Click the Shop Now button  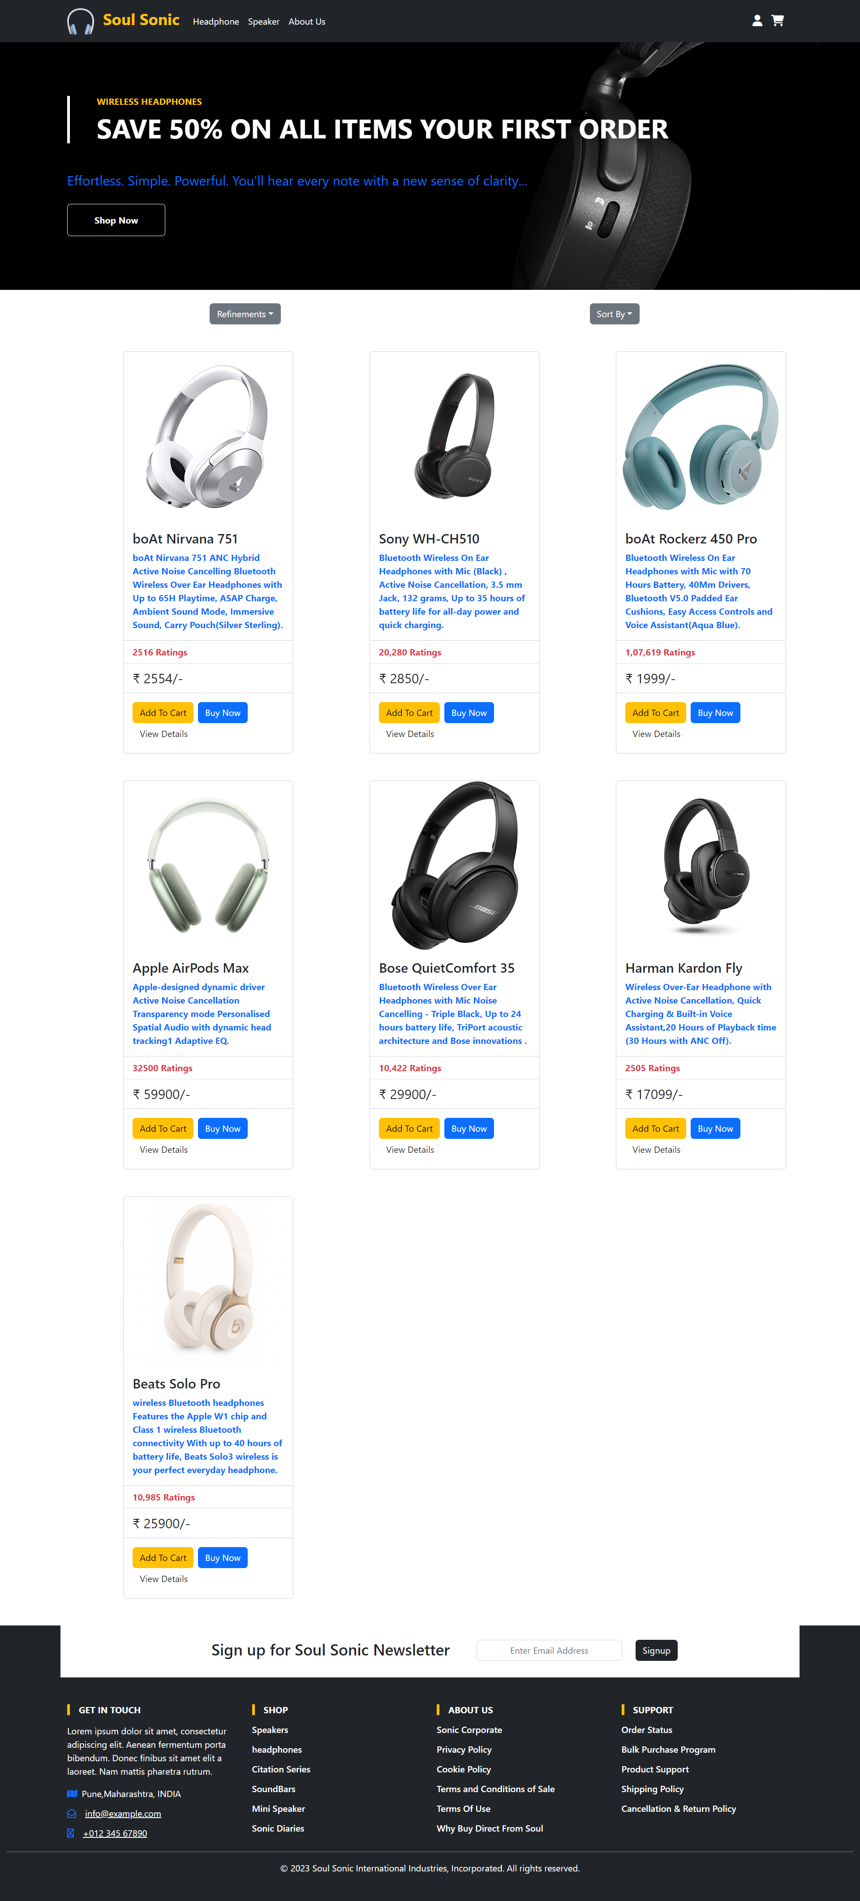tap(116, 220)
